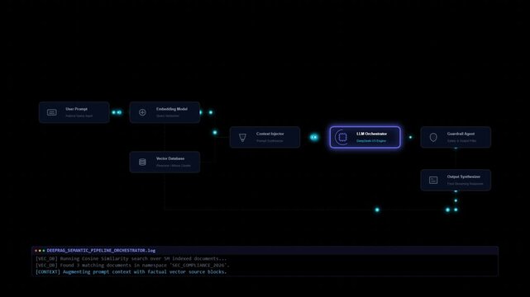This screenshot has height=297, width=530.
Task: Click the DeepSeek engine subtitle in LLM Orchestrator
Action: (371, 141)
